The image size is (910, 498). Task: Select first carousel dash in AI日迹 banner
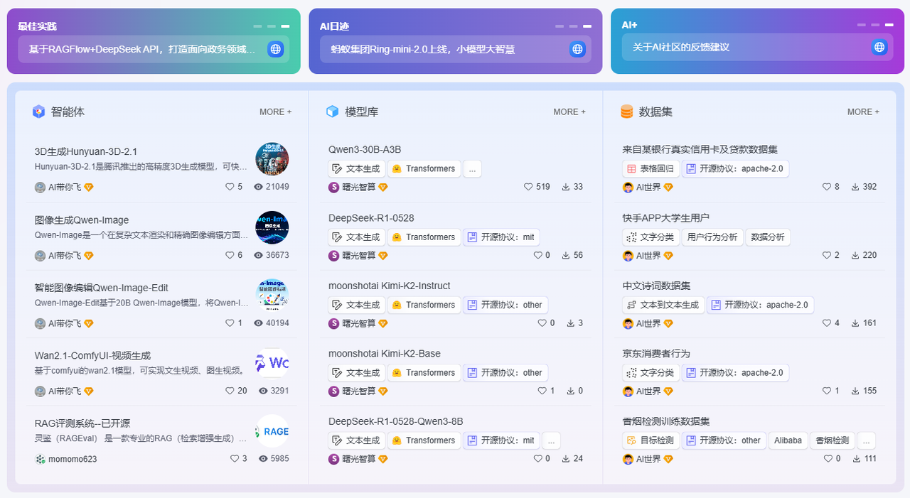click(x=560, y=26)
